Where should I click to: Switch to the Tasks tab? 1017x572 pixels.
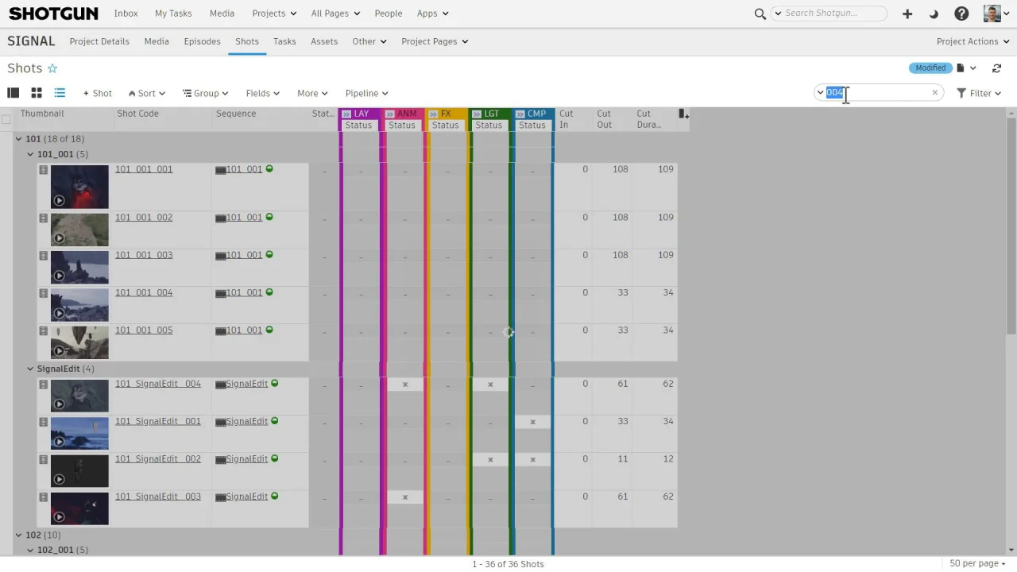coord(284,41)
